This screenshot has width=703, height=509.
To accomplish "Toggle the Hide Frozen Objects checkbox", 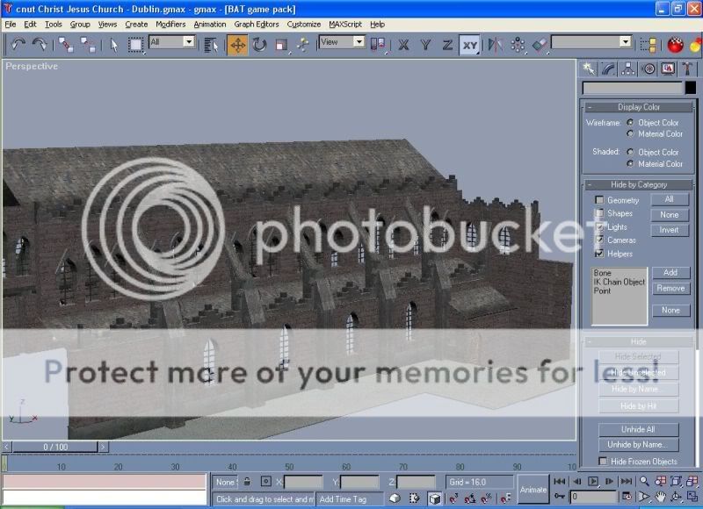I will tap(603, 461).
